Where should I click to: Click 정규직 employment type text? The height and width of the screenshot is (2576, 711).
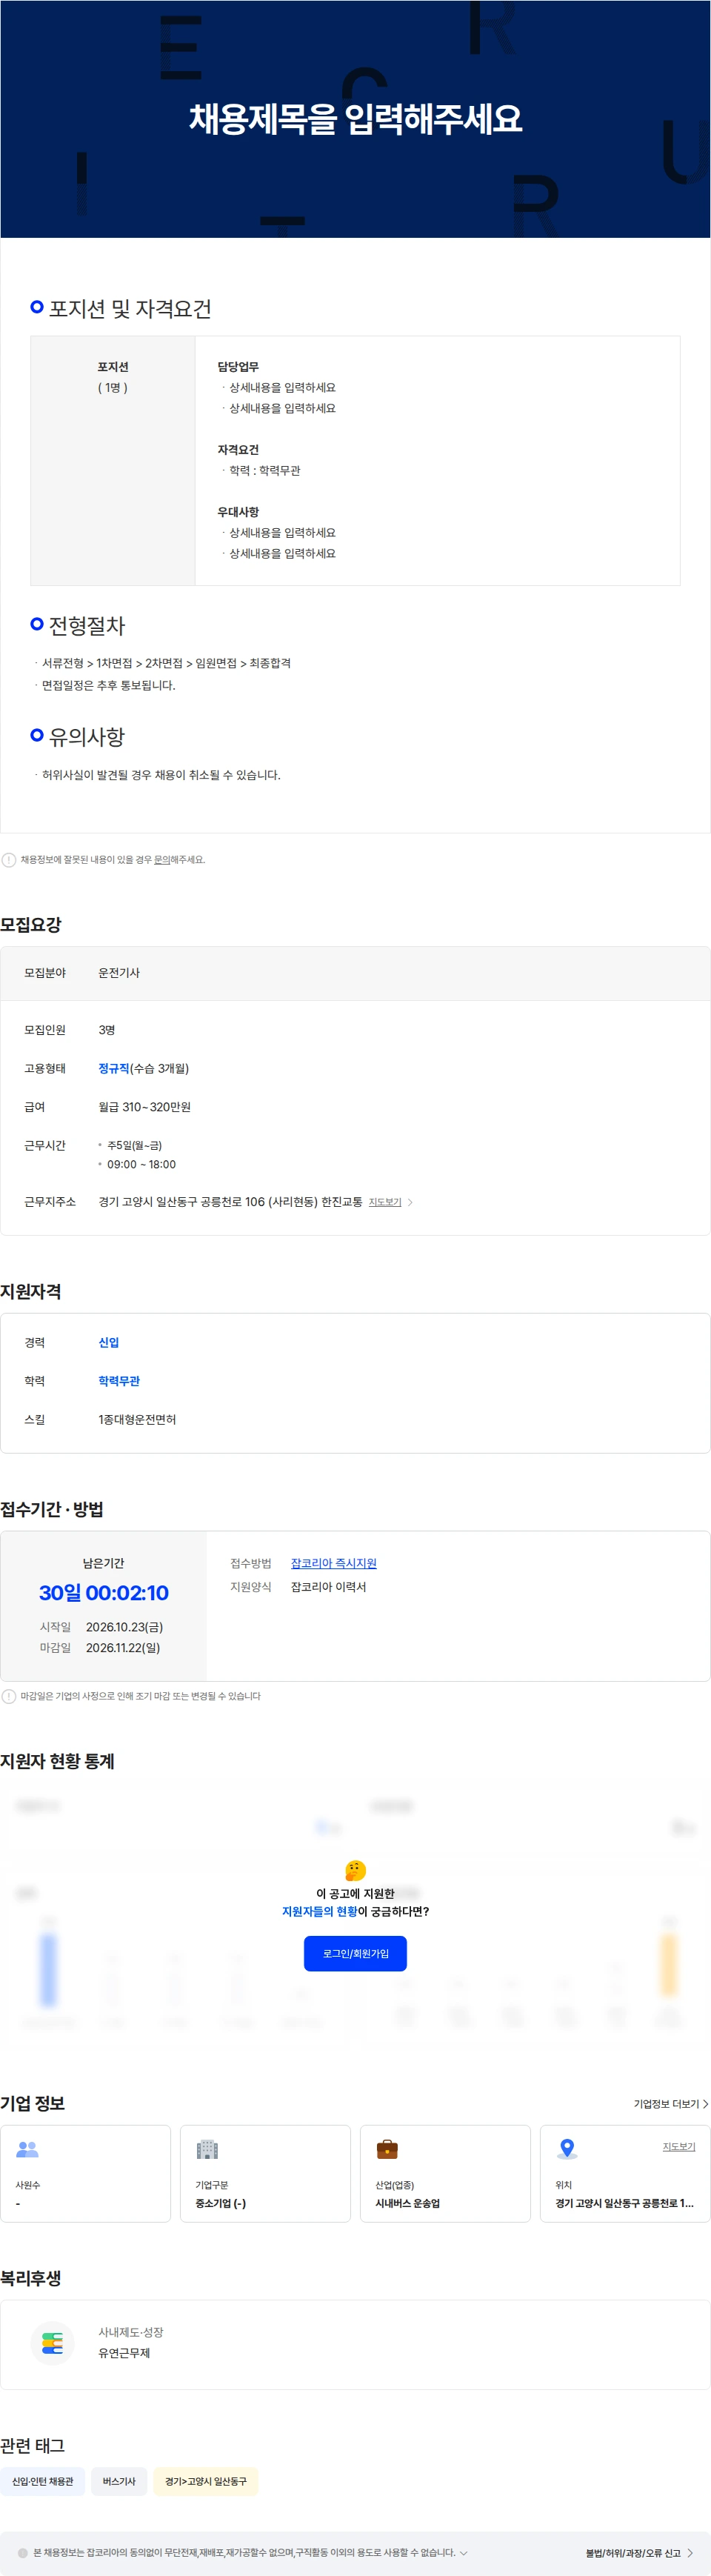[114, 1068]
